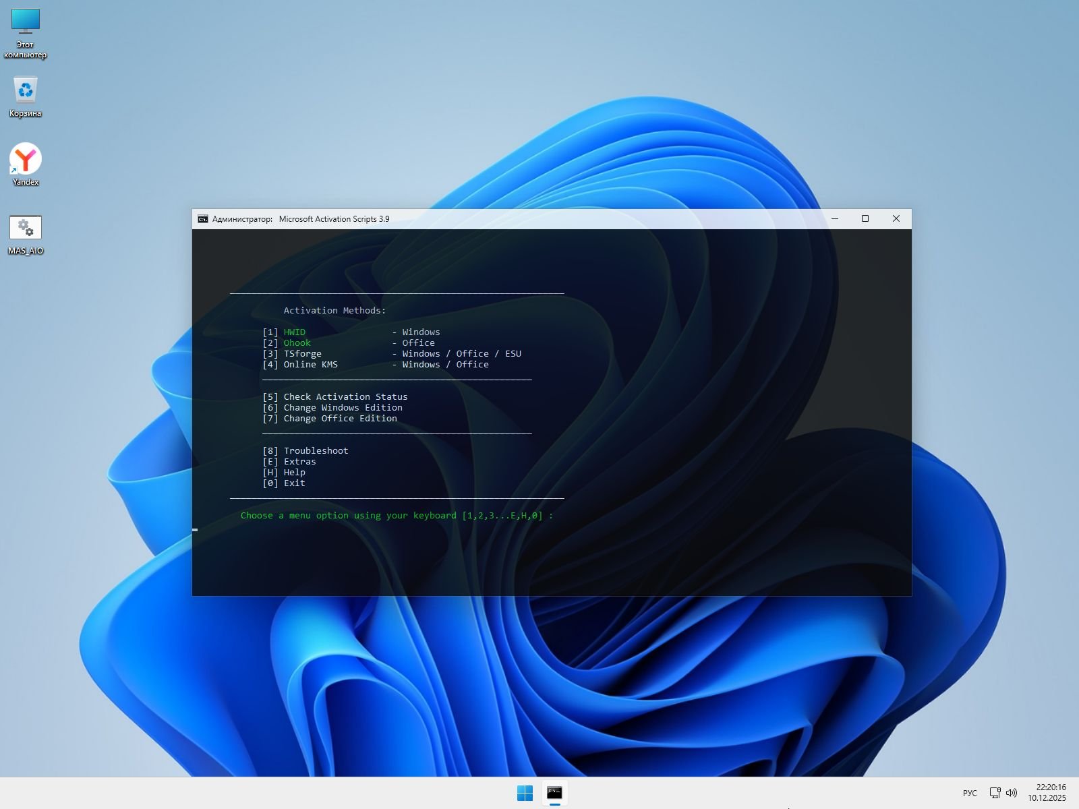
Task: Click the HWID menu option text
Action: [295, 332]
